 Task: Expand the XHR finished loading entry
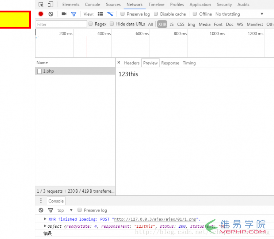[45, 219]
